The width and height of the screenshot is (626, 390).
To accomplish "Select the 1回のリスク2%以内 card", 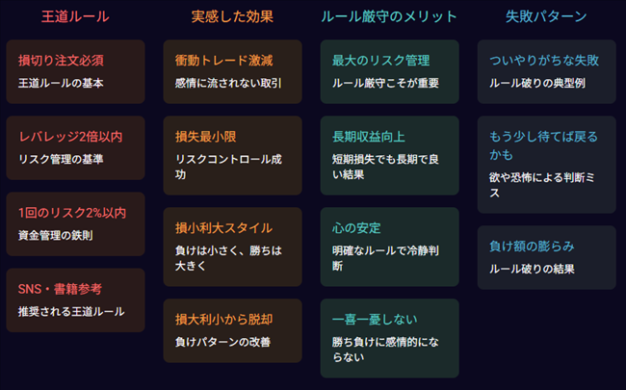I will coord(75,223).
